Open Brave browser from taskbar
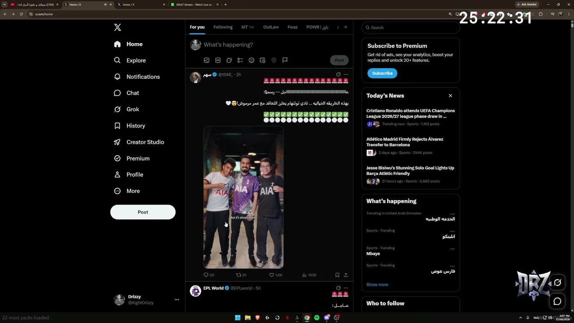574x323 pixels. (257, 318)
